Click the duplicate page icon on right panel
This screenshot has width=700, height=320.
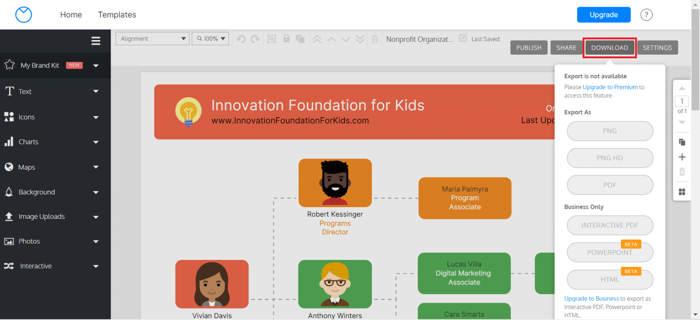pos(682,142)
